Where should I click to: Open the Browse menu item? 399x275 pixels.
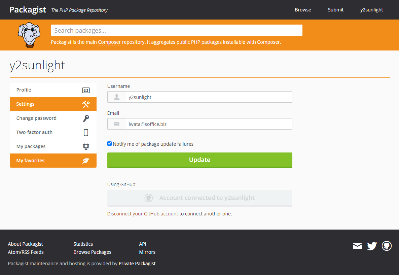[303, 10]
